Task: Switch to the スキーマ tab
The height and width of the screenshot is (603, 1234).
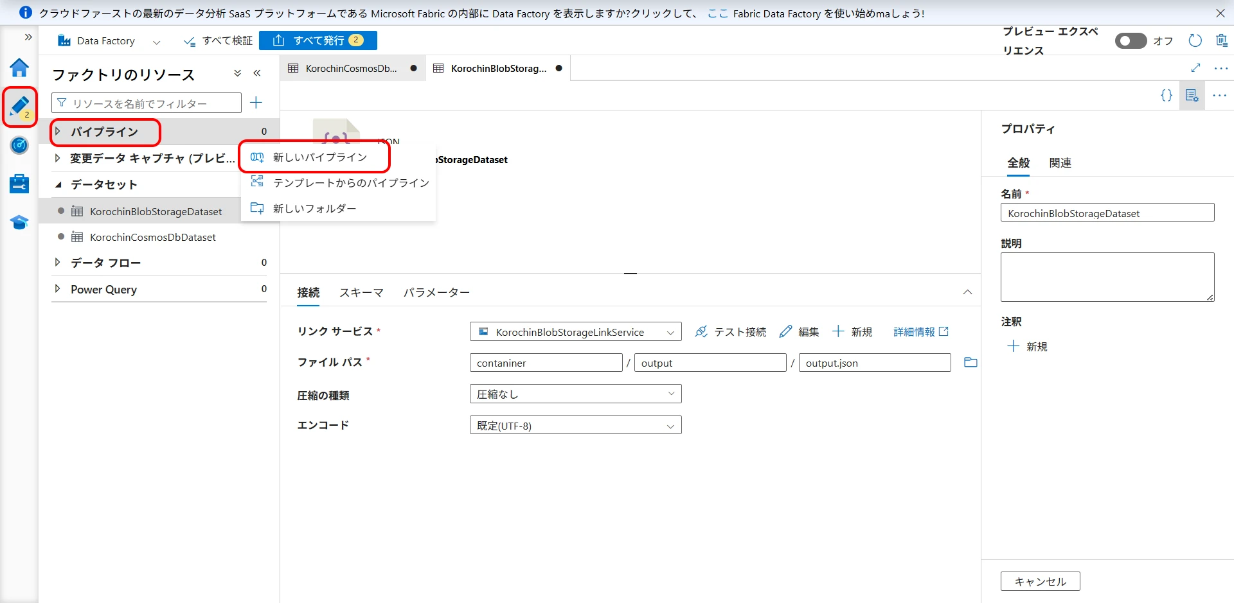Action: coord(361,293)
